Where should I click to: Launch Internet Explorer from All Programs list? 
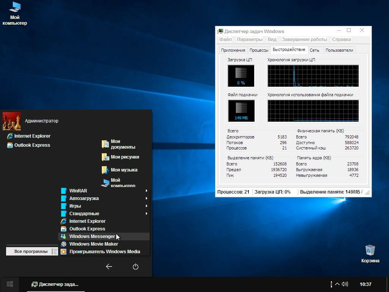pos(104,221)
